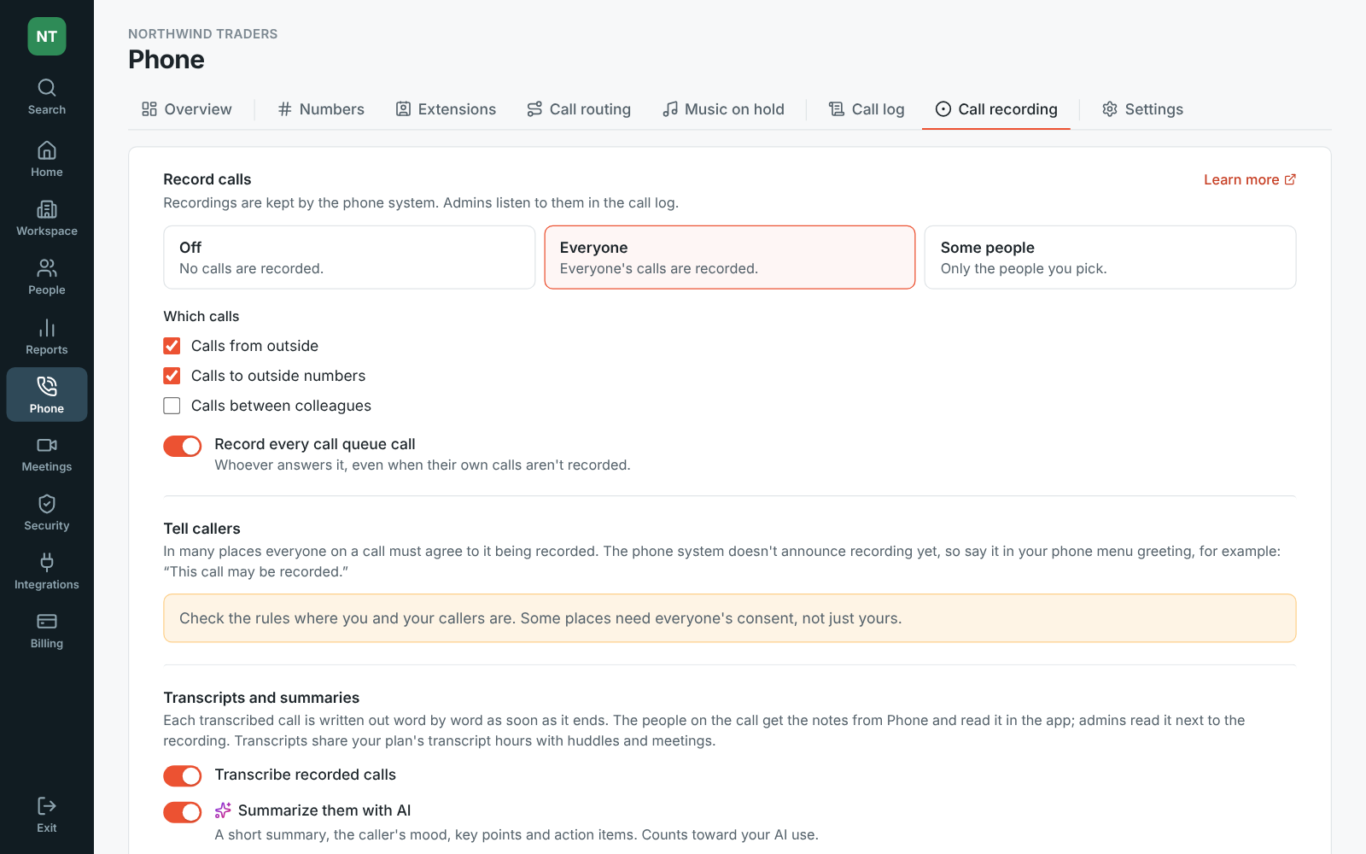Click the NT workspace logo

(47, 37)
